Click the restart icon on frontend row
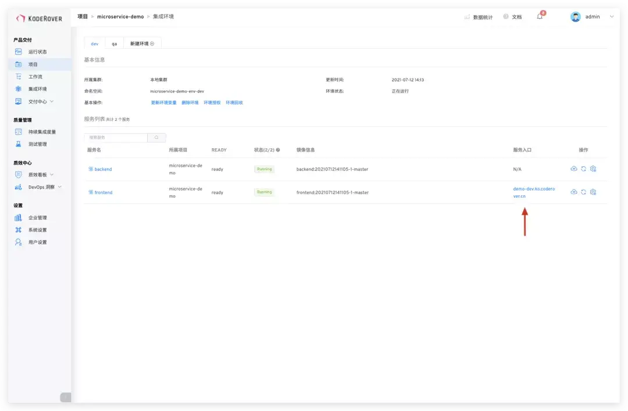The width and height of the screenshot is (628, 411). point(584,192)
